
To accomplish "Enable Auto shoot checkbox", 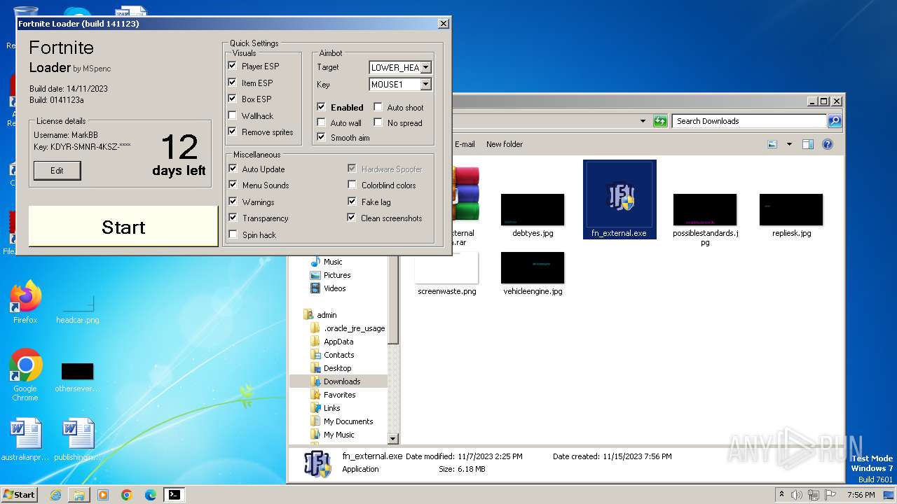I will coord(378,107).
